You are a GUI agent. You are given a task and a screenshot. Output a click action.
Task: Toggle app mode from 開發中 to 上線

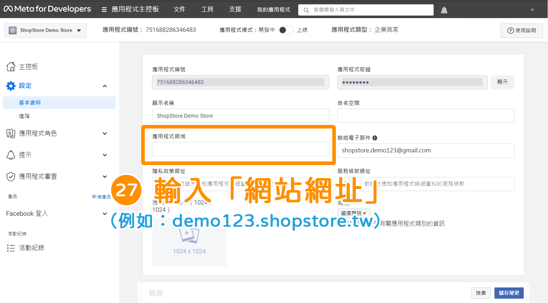pyautogui.click(x=286, y=30)
